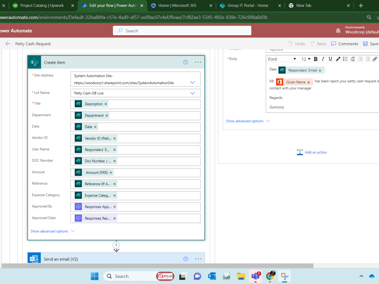Open the Comments pane

345,44
